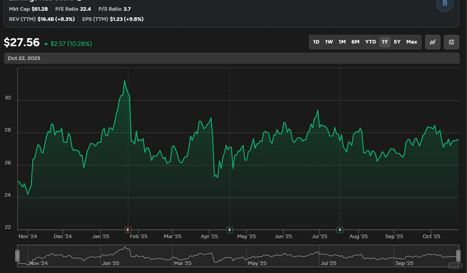Image resolution: width=467 pixels, height=273 pixels.
Task: Click the left handle of the range selector
Action: coord(18,256)
